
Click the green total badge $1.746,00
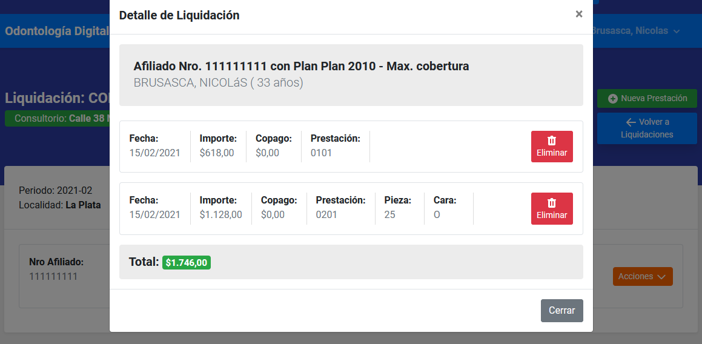point(187,262)
